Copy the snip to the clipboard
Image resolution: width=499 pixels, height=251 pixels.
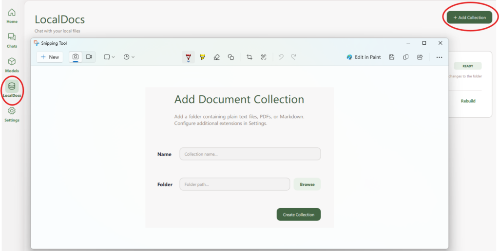[x=406, y=57]
